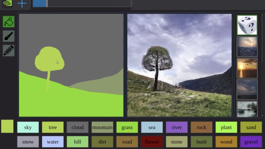This screenshot has height=149, width=265.
Task: Pick the sand label color
Action: [251, 127]
